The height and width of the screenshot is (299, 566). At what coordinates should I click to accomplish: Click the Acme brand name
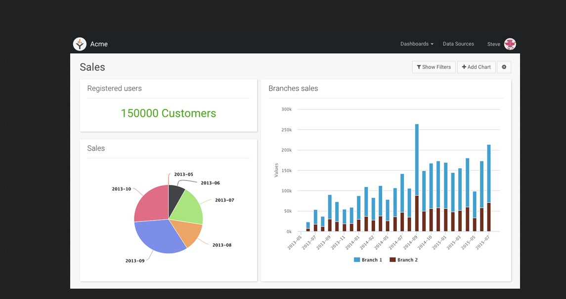tap(99, 44)
